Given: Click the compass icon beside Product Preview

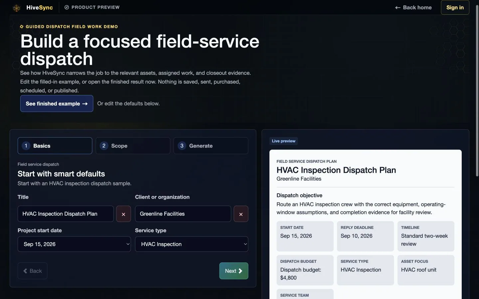Looking at the screenshot, I should tap(67, 7).
